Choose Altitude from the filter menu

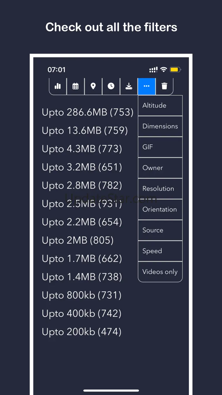160,106
